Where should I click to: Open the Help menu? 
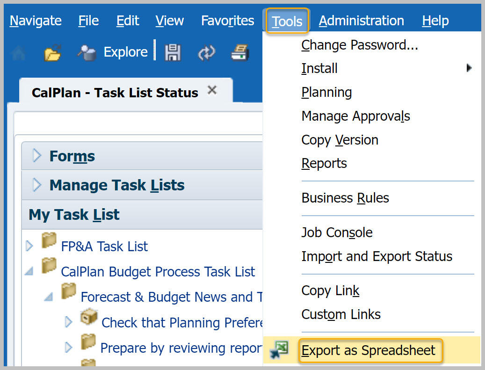coord(435,21)
